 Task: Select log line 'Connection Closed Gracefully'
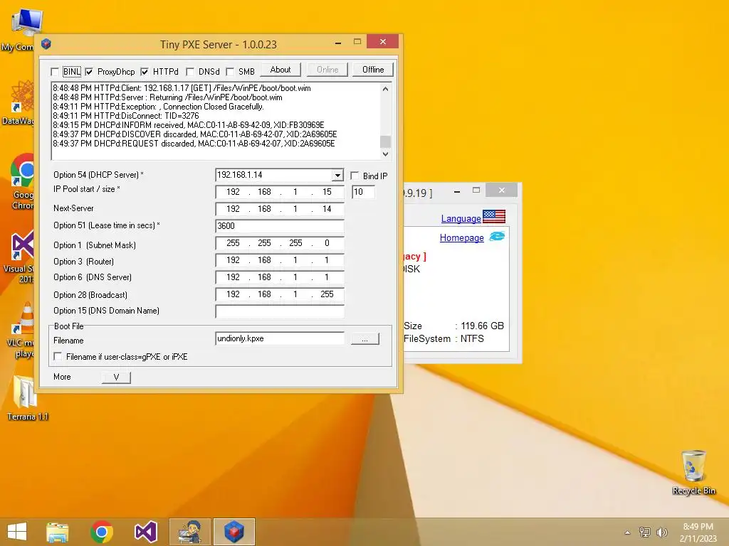pyautogui.click(x=158, y=107)
